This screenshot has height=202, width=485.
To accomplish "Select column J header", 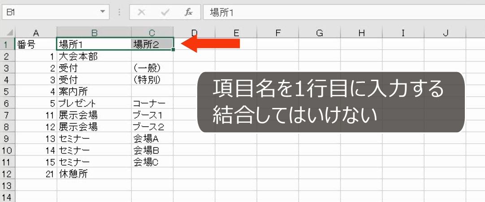I will tap(445, 32).
